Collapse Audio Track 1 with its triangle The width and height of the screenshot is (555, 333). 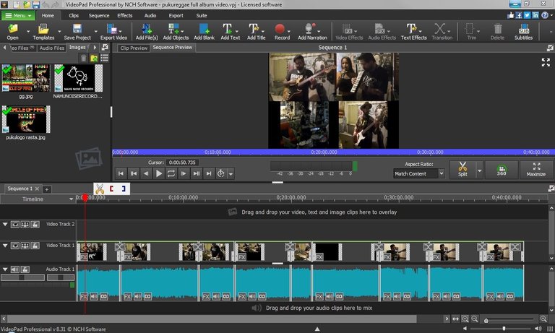click(5, 269)
